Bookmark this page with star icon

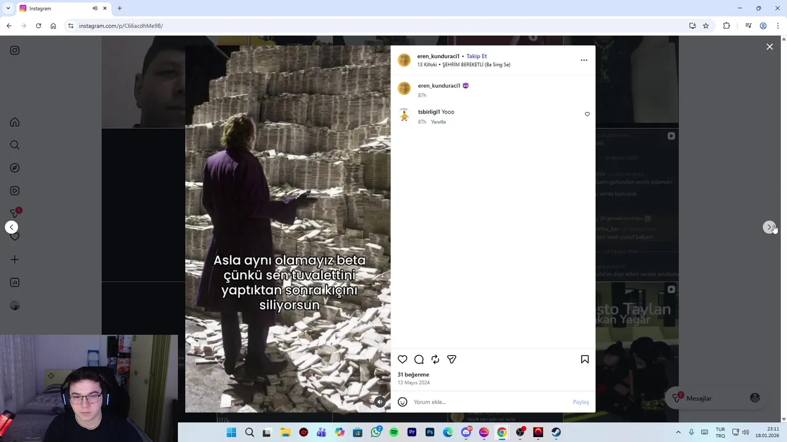(x=706, y=26)
